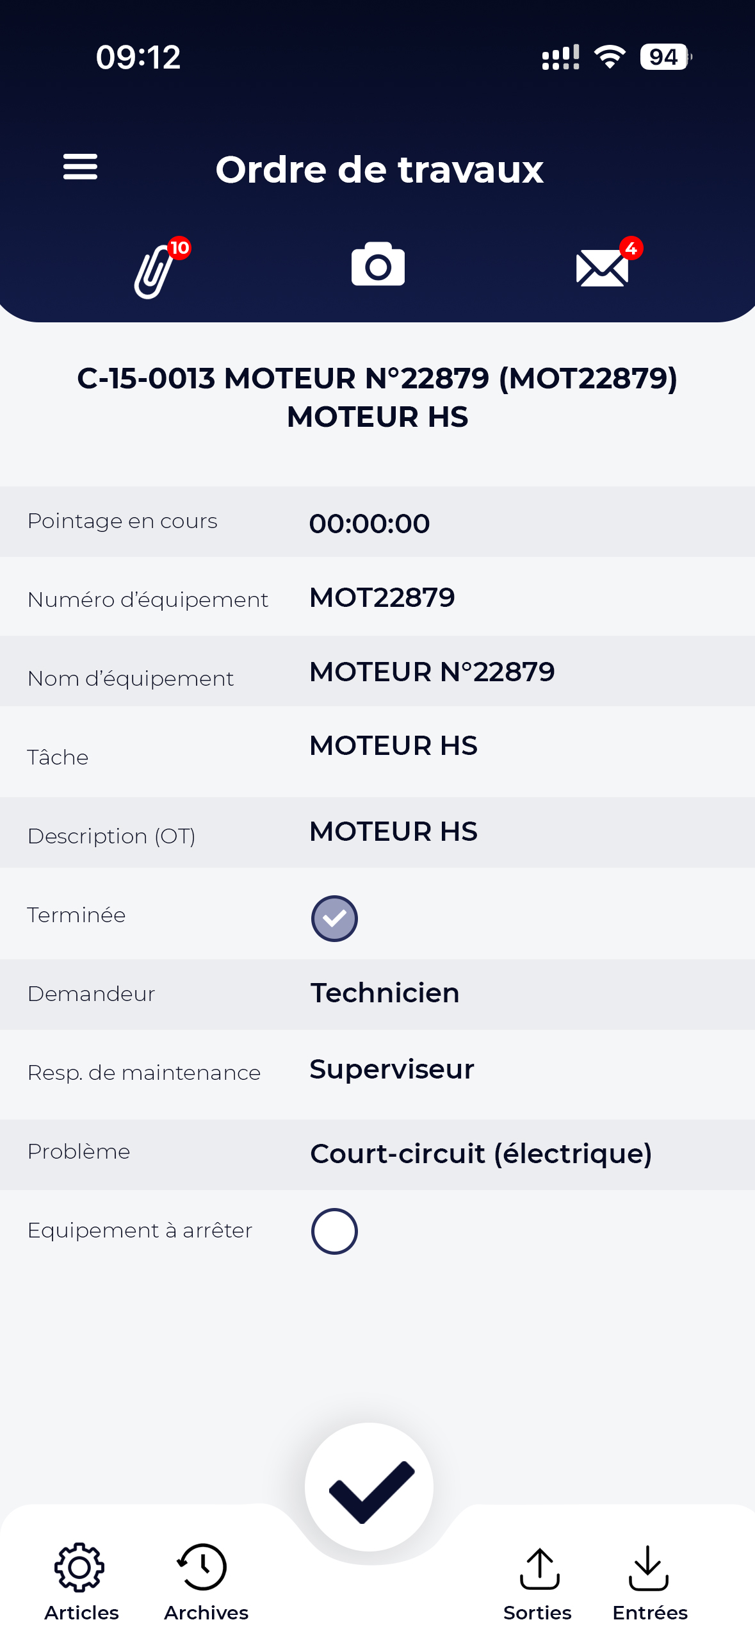Open messages via the envelope icon
The image size is (755, 1638).
tap(602, 268)
